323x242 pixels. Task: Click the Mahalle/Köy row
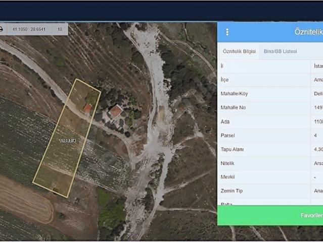tap(270, 94)
